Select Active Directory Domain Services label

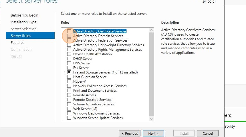[x=98, y=36]
